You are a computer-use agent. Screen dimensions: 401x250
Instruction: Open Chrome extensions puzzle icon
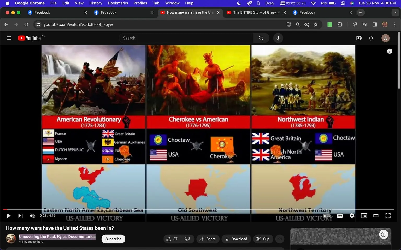click(340, 24)
